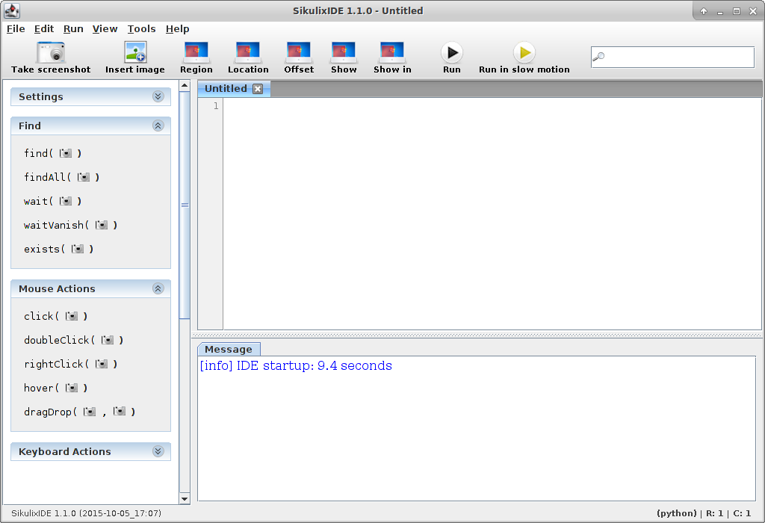Viewport: 765px width, 523px height.
Task: Click the camera icon in findAll( )
Action: click(84, 177)
